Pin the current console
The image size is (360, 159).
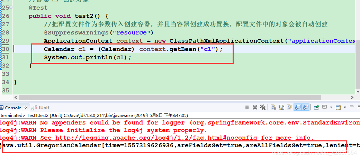pyautogui.click(x=316, y=107)
